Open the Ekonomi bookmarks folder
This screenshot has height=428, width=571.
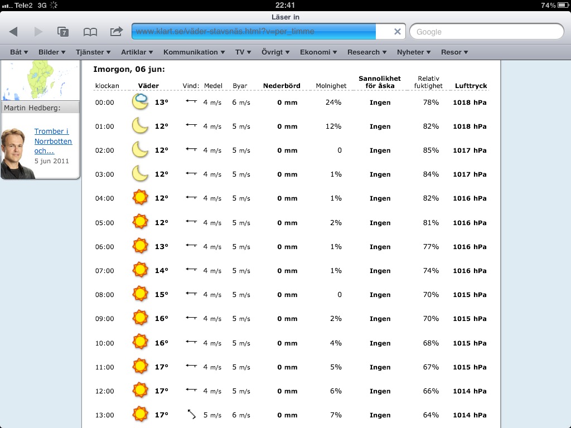pyautogui.click(x=318, y=52)
